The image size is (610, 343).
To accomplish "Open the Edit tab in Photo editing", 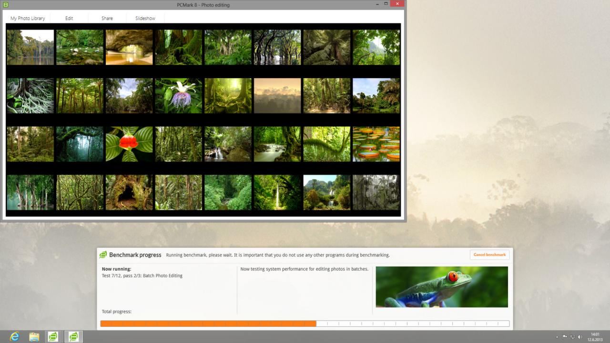I will pos(69,18).
